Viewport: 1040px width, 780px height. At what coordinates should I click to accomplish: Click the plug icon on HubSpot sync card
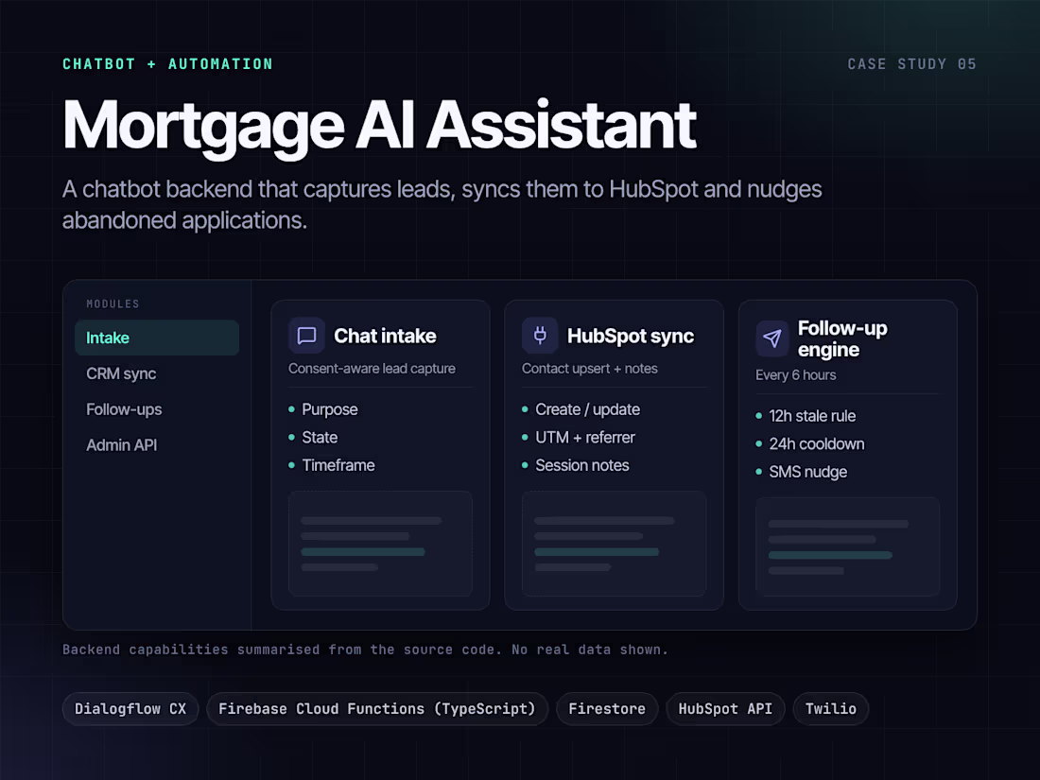tap(540, 336)
